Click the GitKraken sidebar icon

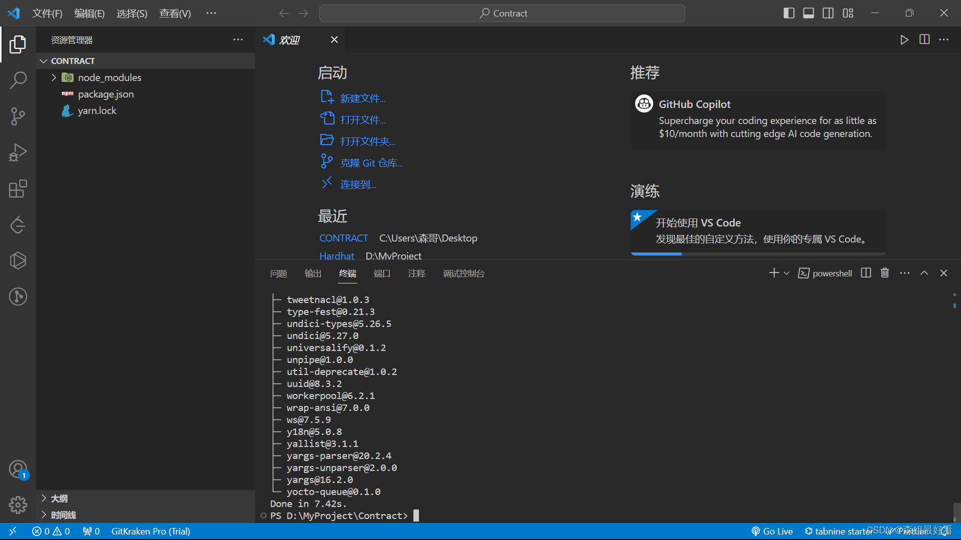18,296
